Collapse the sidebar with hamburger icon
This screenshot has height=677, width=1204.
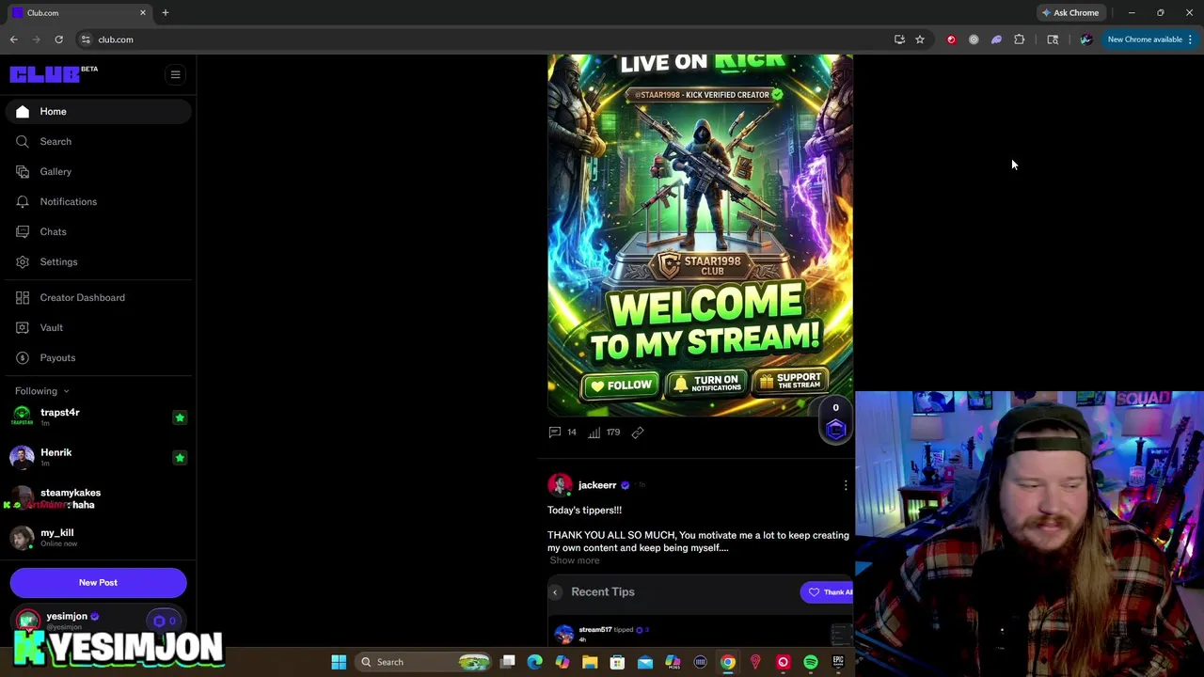point(175,74)
